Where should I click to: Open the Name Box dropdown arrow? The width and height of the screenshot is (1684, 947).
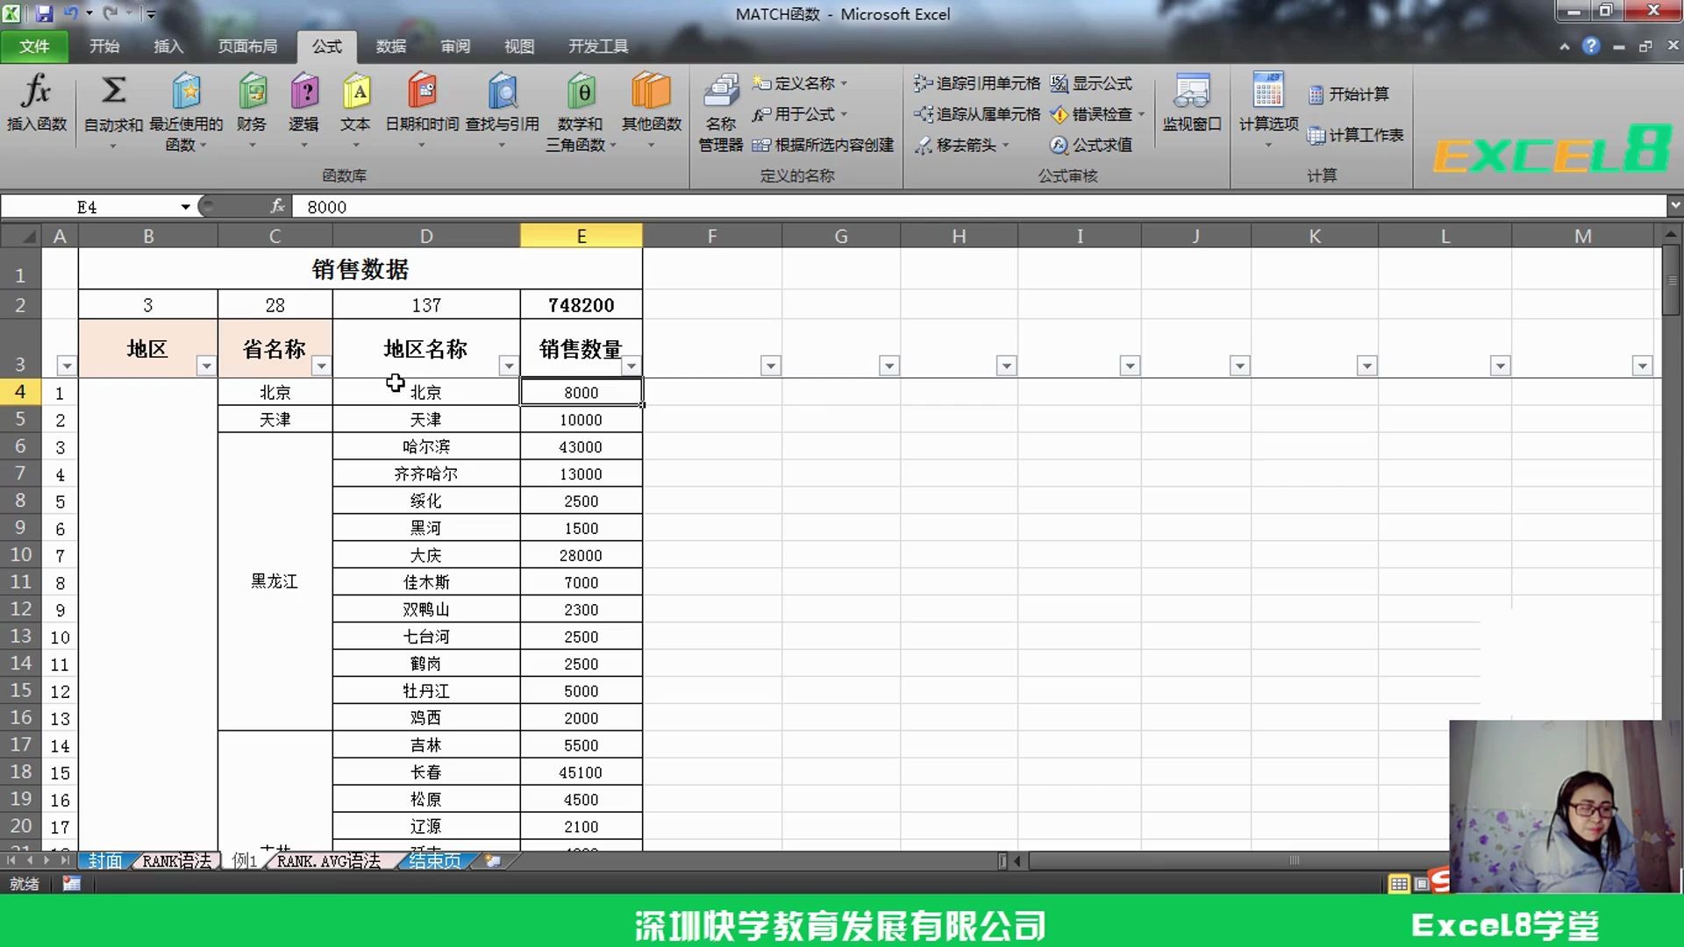pyautogui.click(x=186, y=207)
